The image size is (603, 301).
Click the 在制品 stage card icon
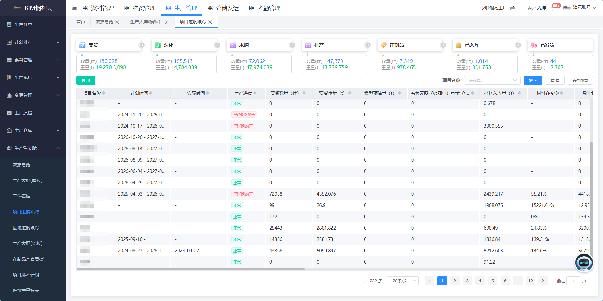click(x=383, y=45)
